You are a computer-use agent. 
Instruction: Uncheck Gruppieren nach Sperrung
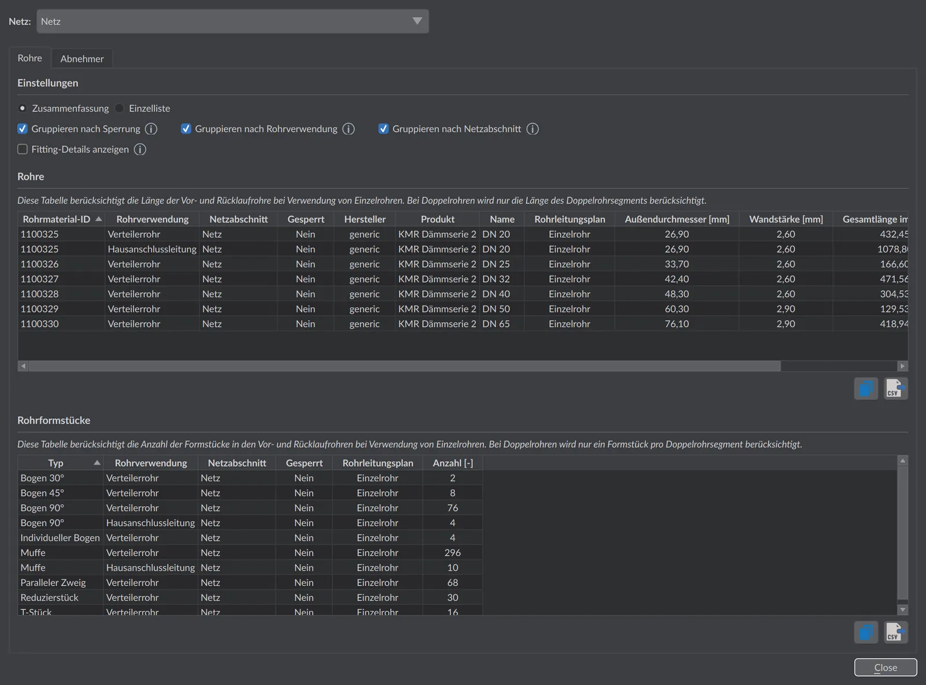pyautogui.click(x=23, y=128)
